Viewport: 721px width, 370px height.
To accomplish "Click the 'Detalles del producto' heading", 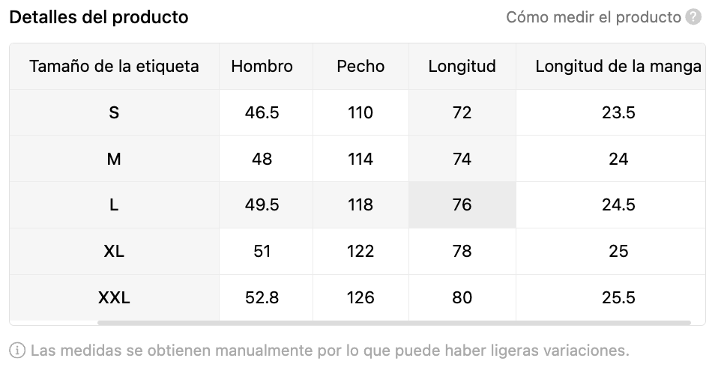I will click(99, 17).
